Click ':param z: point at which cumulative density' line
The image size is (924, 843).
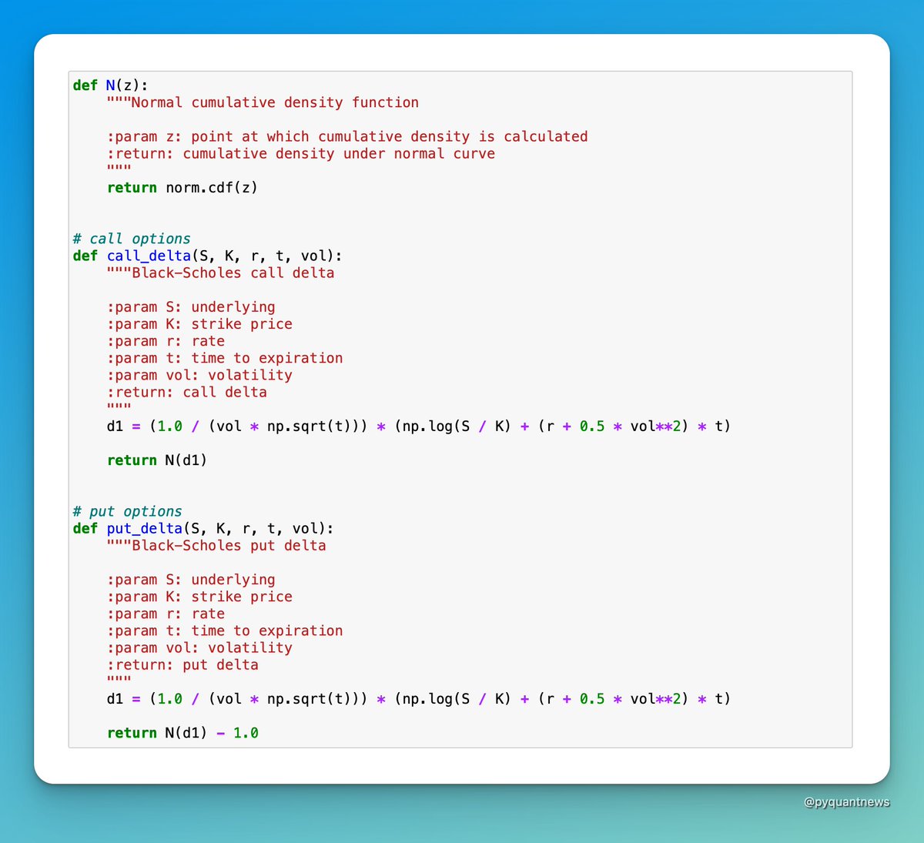347,136
